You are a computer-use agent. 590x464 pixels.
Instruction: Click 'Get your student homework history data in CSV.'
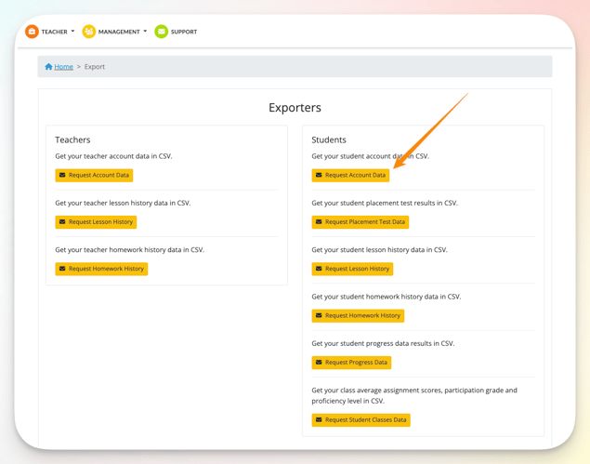point(387,297)
